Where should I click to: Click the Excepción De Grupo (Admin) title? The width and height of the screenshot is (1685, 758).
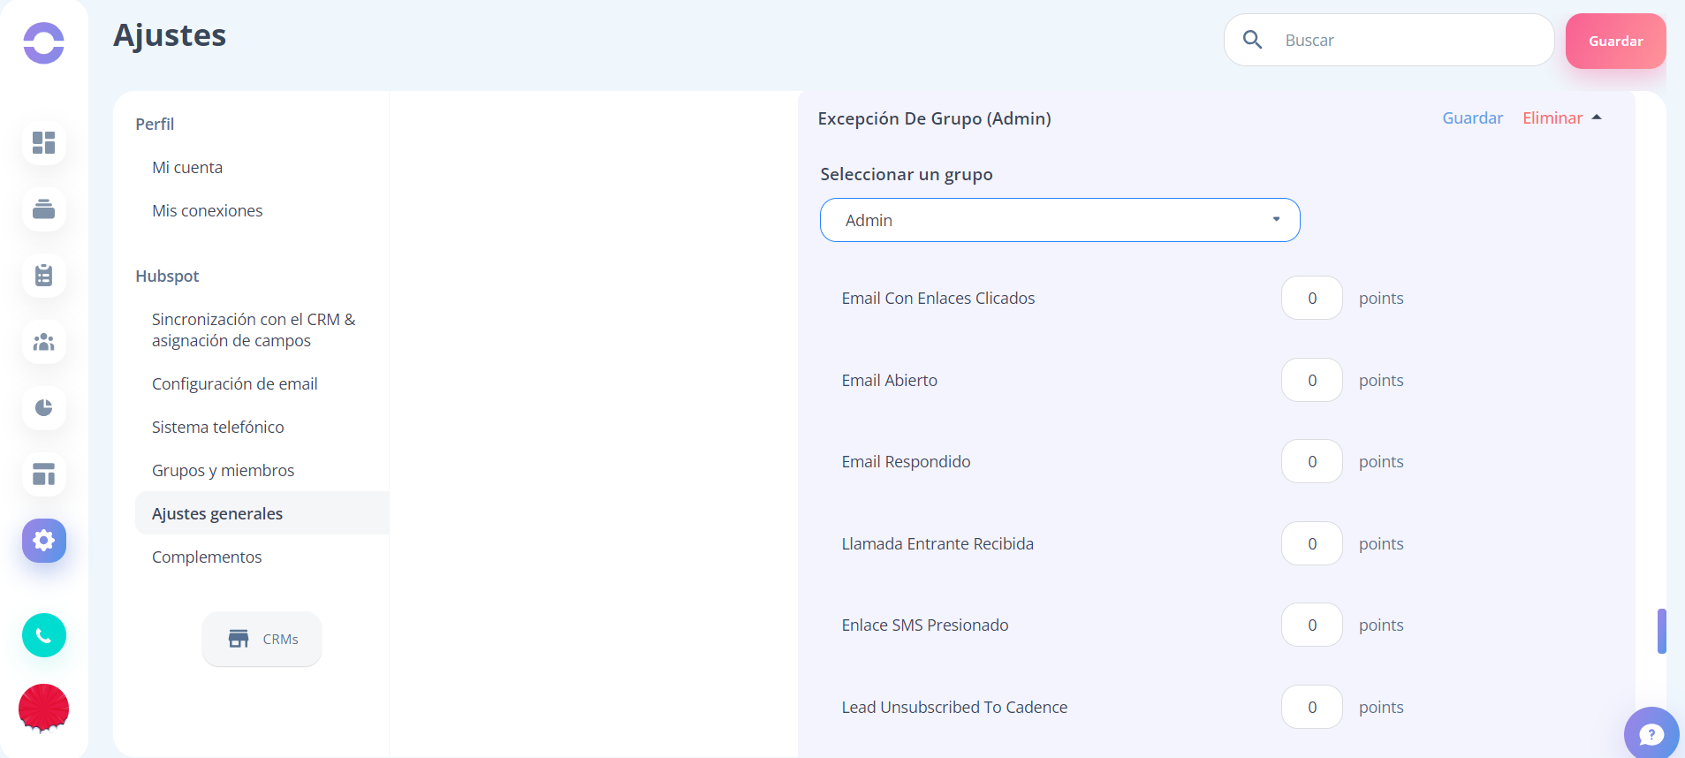(x=935, y=118)
